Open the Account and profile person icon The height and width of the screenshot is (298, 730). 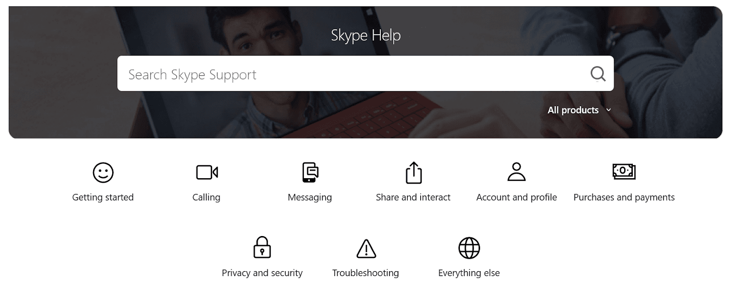tap(516, 172)
